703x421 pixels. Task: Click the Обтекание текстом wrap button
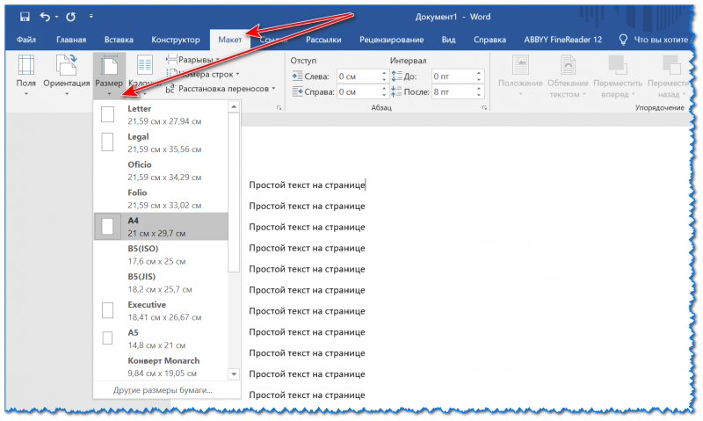click(x=568, y=76)
